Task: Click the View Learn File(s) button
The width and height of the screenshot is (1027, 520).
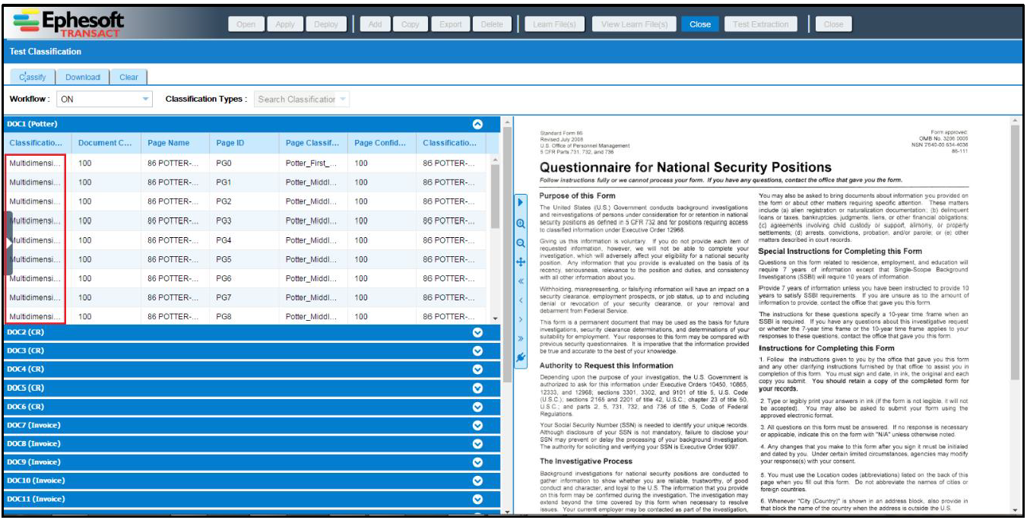Action: (634, 24)
